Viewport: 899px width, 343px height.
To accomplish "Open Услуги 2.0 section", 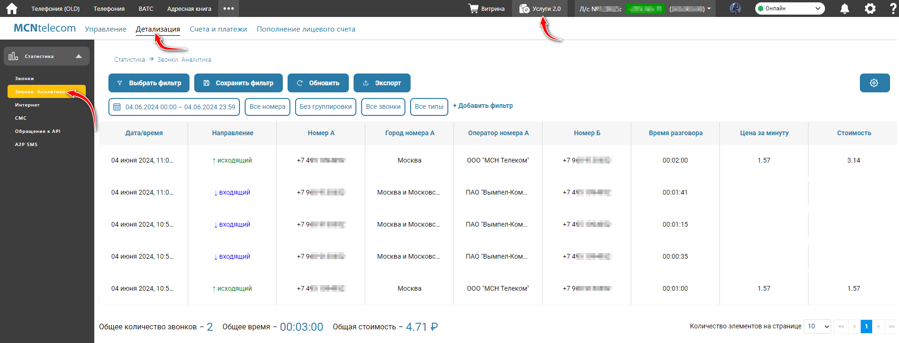I will pyautogui.click(x=540, y=8).
